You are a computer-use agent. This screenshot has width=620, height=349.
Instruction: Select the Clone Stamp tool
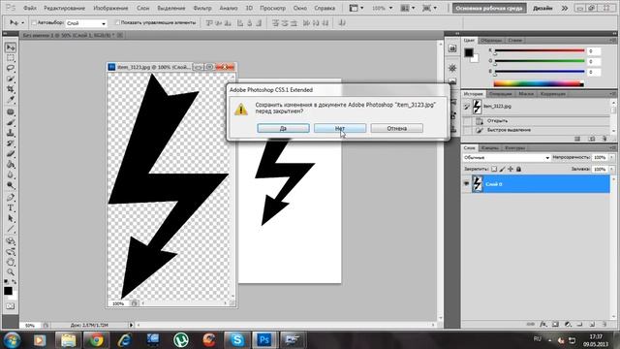click(11, 133)
